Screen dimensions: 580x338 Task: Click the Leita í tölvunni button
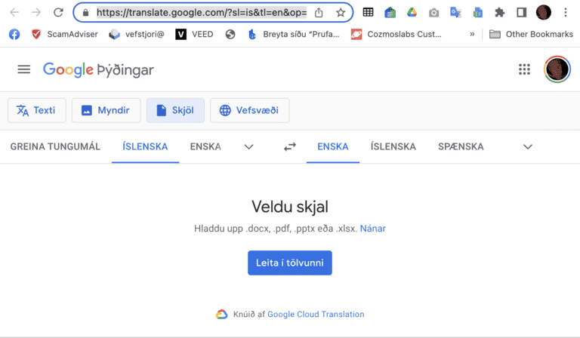[x=289, y=263]
